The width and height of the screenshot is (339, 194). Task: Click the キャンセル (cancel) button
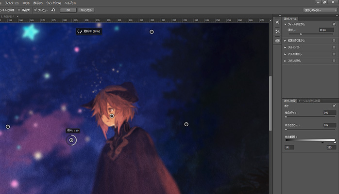(86, 10)
